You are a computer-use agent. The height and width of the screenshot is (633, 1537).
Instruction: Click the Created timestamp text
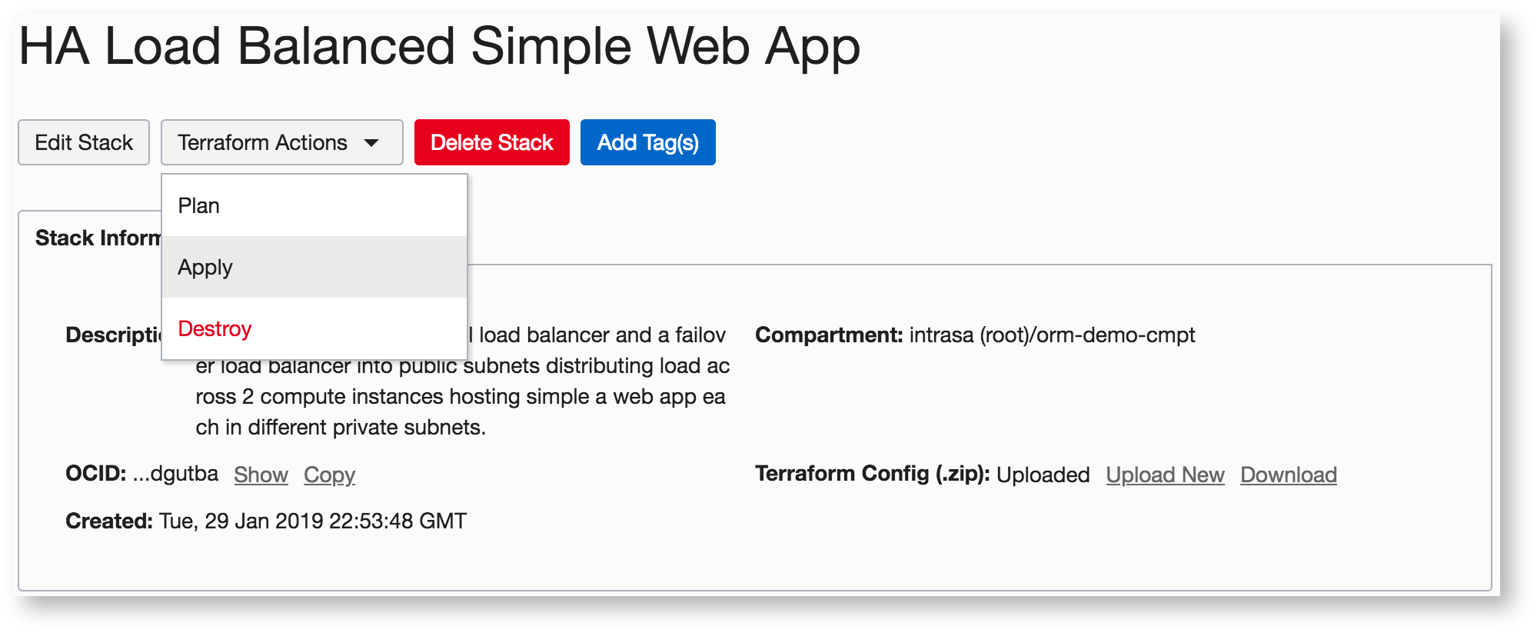point(312,521)
